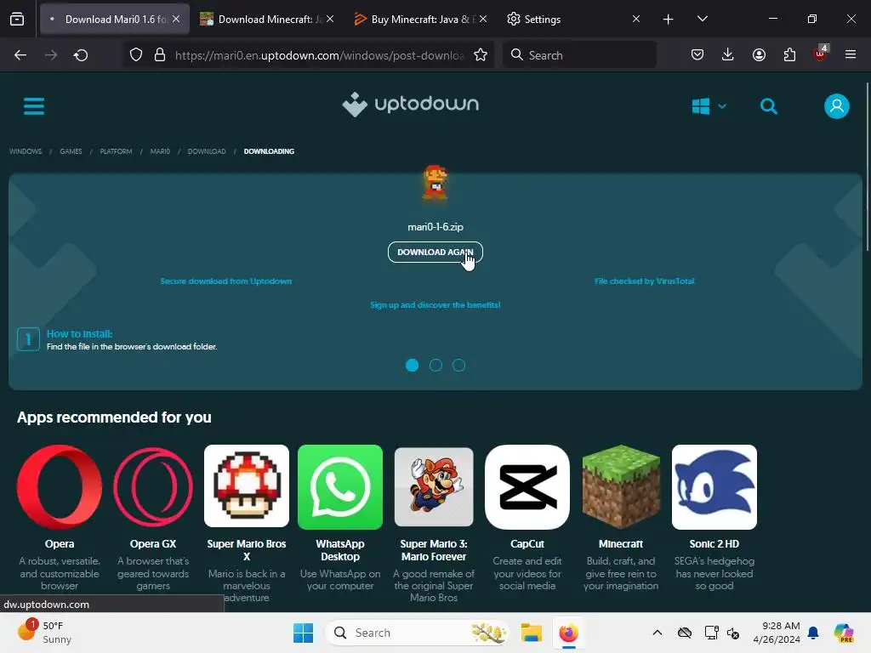871x653 pixels.
Task: Open File Explorer from taskbar
Action: (531, 633)
